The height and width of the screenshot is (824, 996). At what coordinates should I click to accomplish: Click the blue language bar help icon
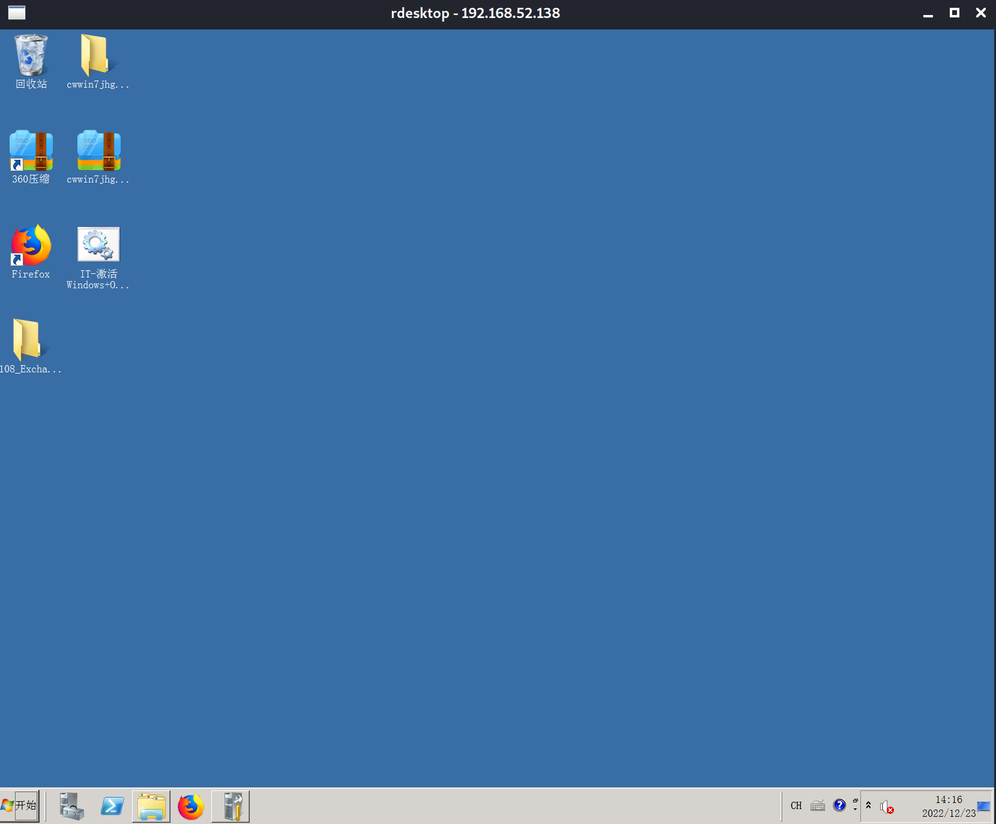coord(839,805)
